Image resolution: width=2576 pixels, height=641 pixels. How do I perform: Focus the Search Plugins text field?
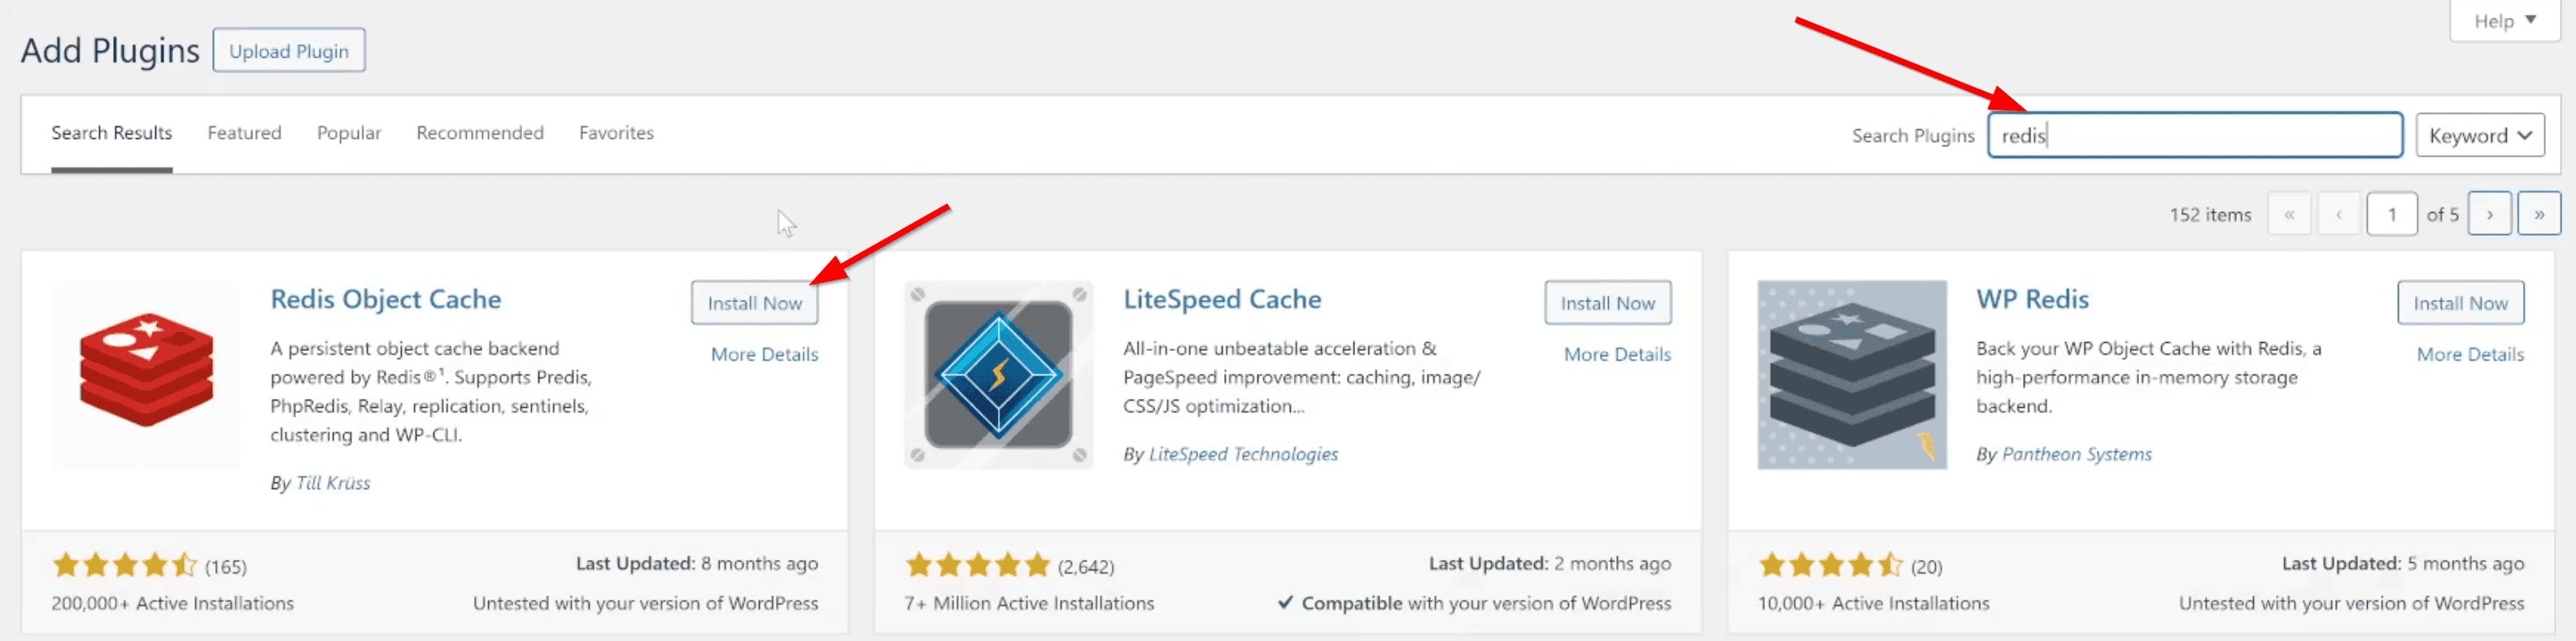[x=2194, y=136]
